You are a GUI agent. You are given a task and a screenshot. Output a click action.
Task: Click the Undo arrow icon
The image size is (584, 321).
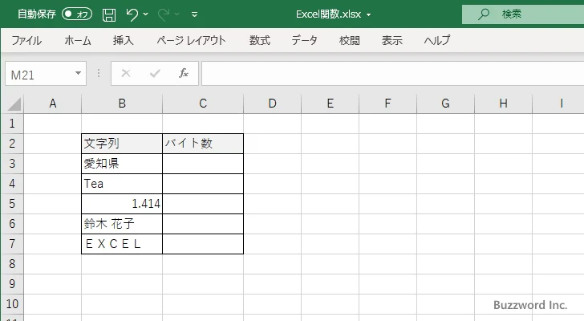pos(132,14)
